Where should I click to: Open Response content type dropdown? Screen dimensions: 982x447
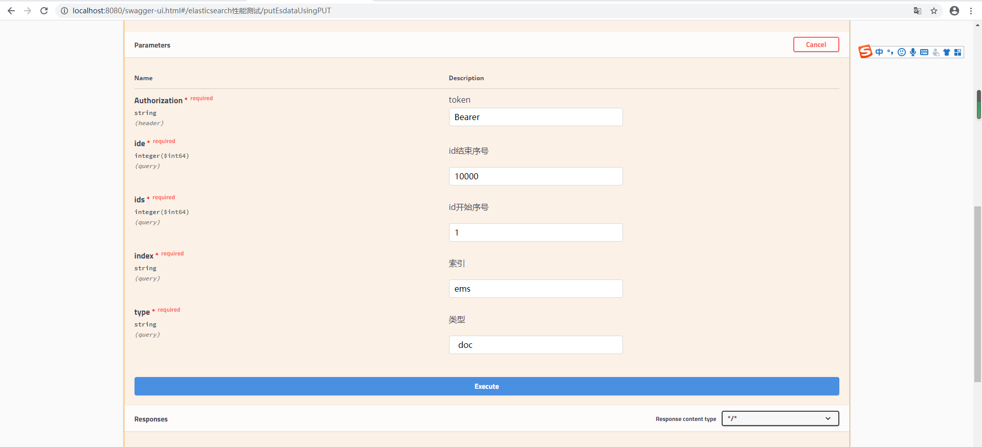point(780,418)
